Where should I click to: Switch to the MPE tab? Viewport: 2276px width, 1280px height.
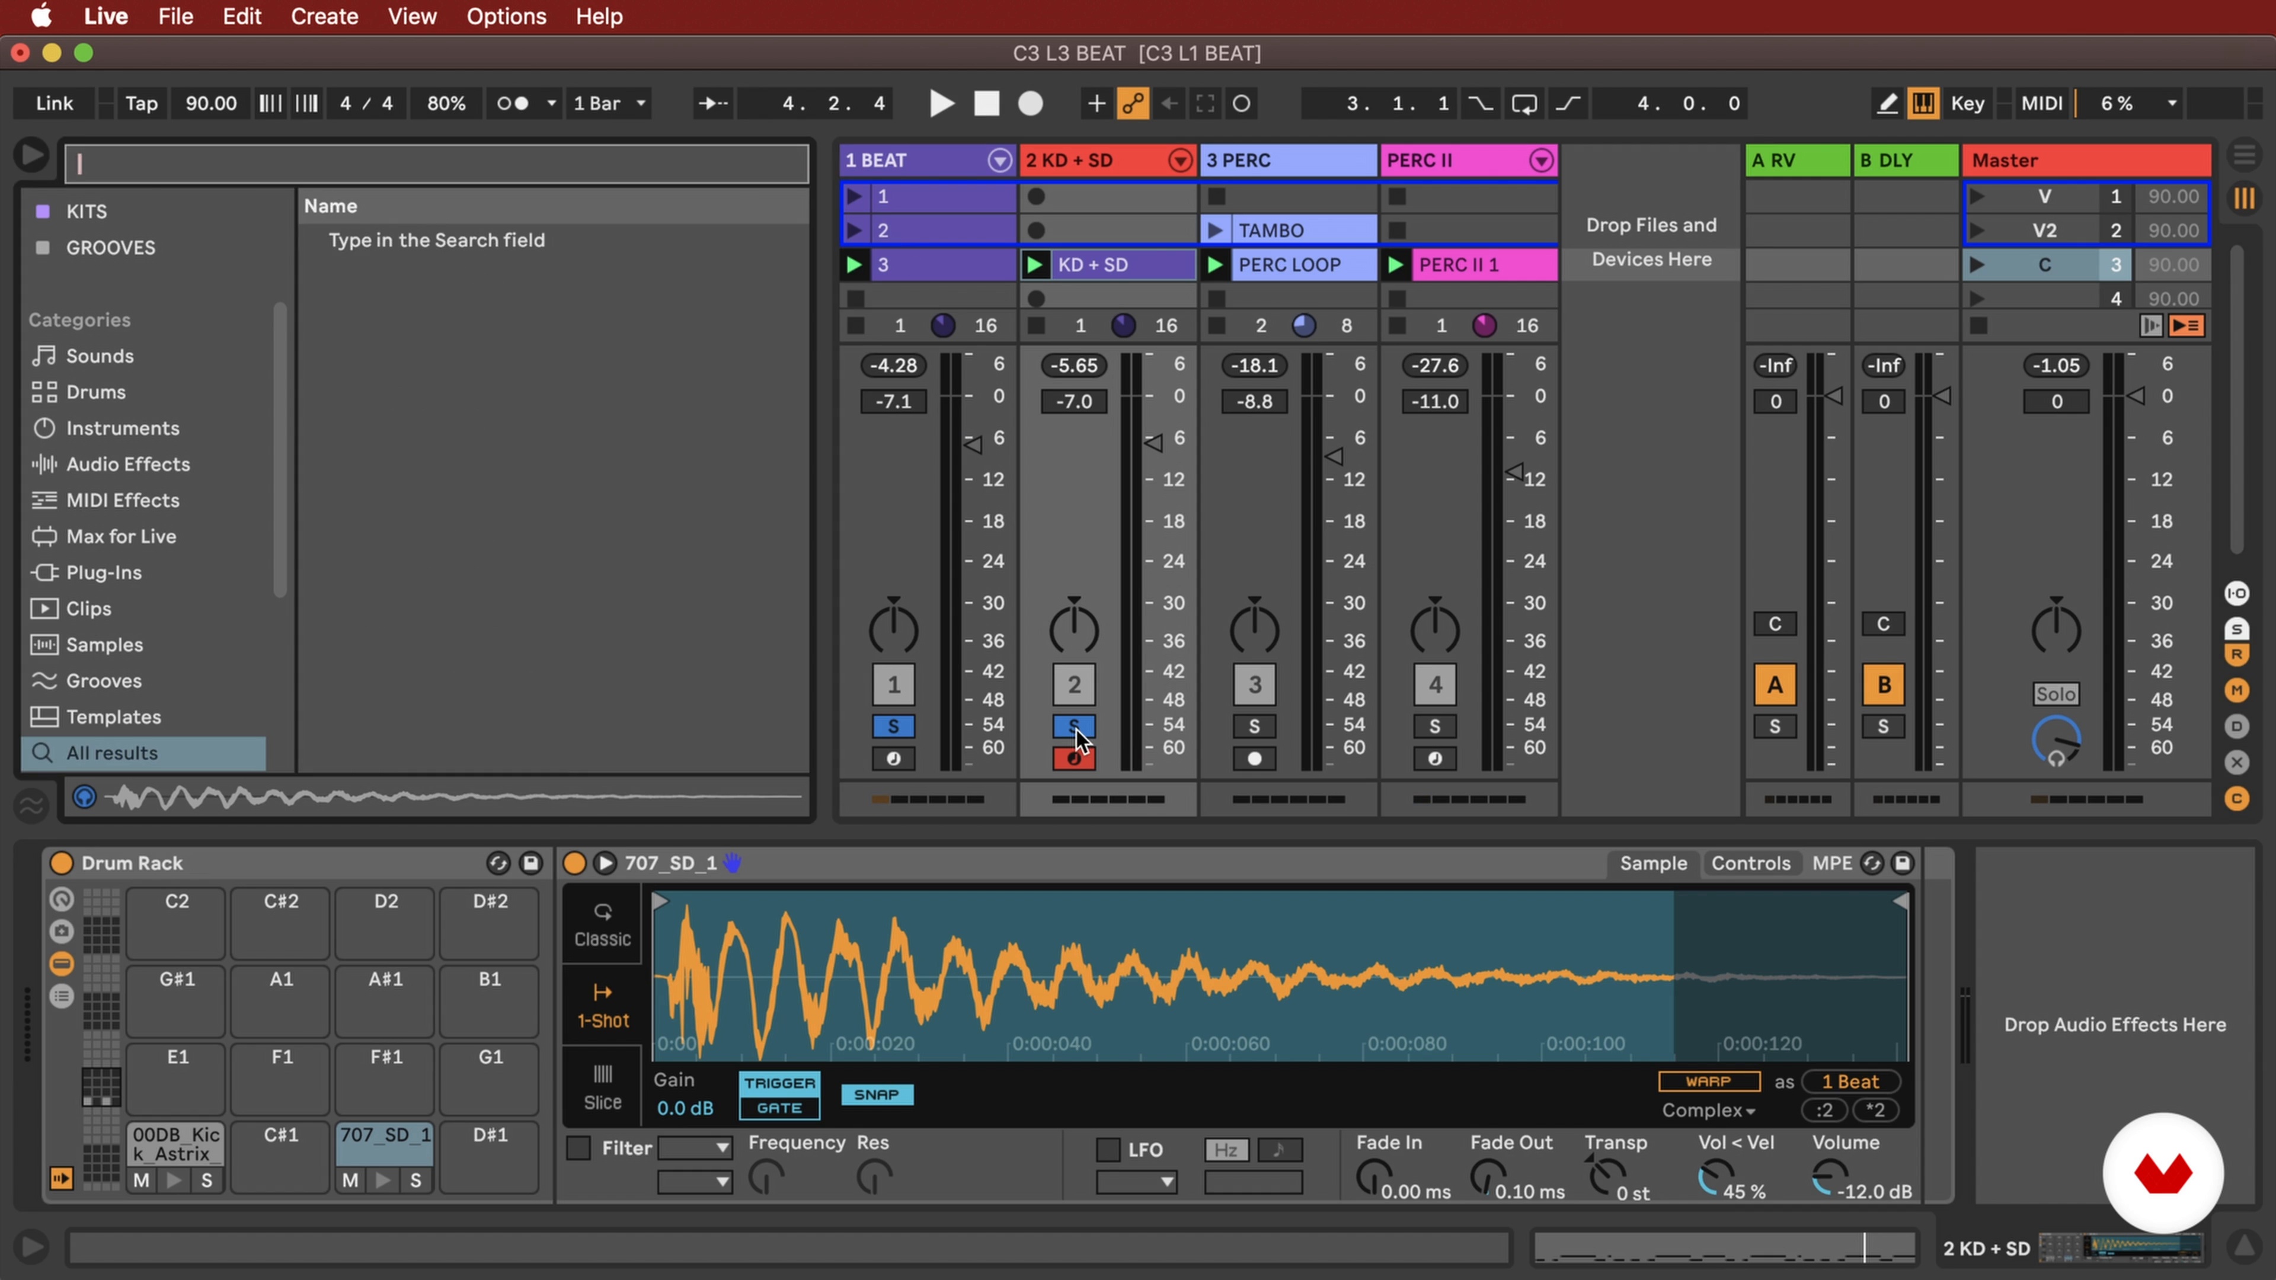pos(1831,864)
